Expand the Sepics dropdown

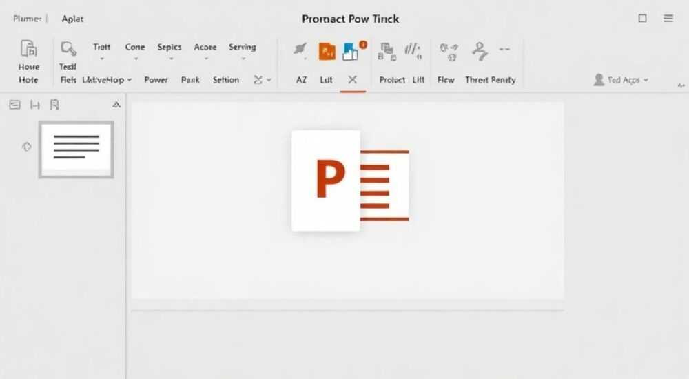171,59
